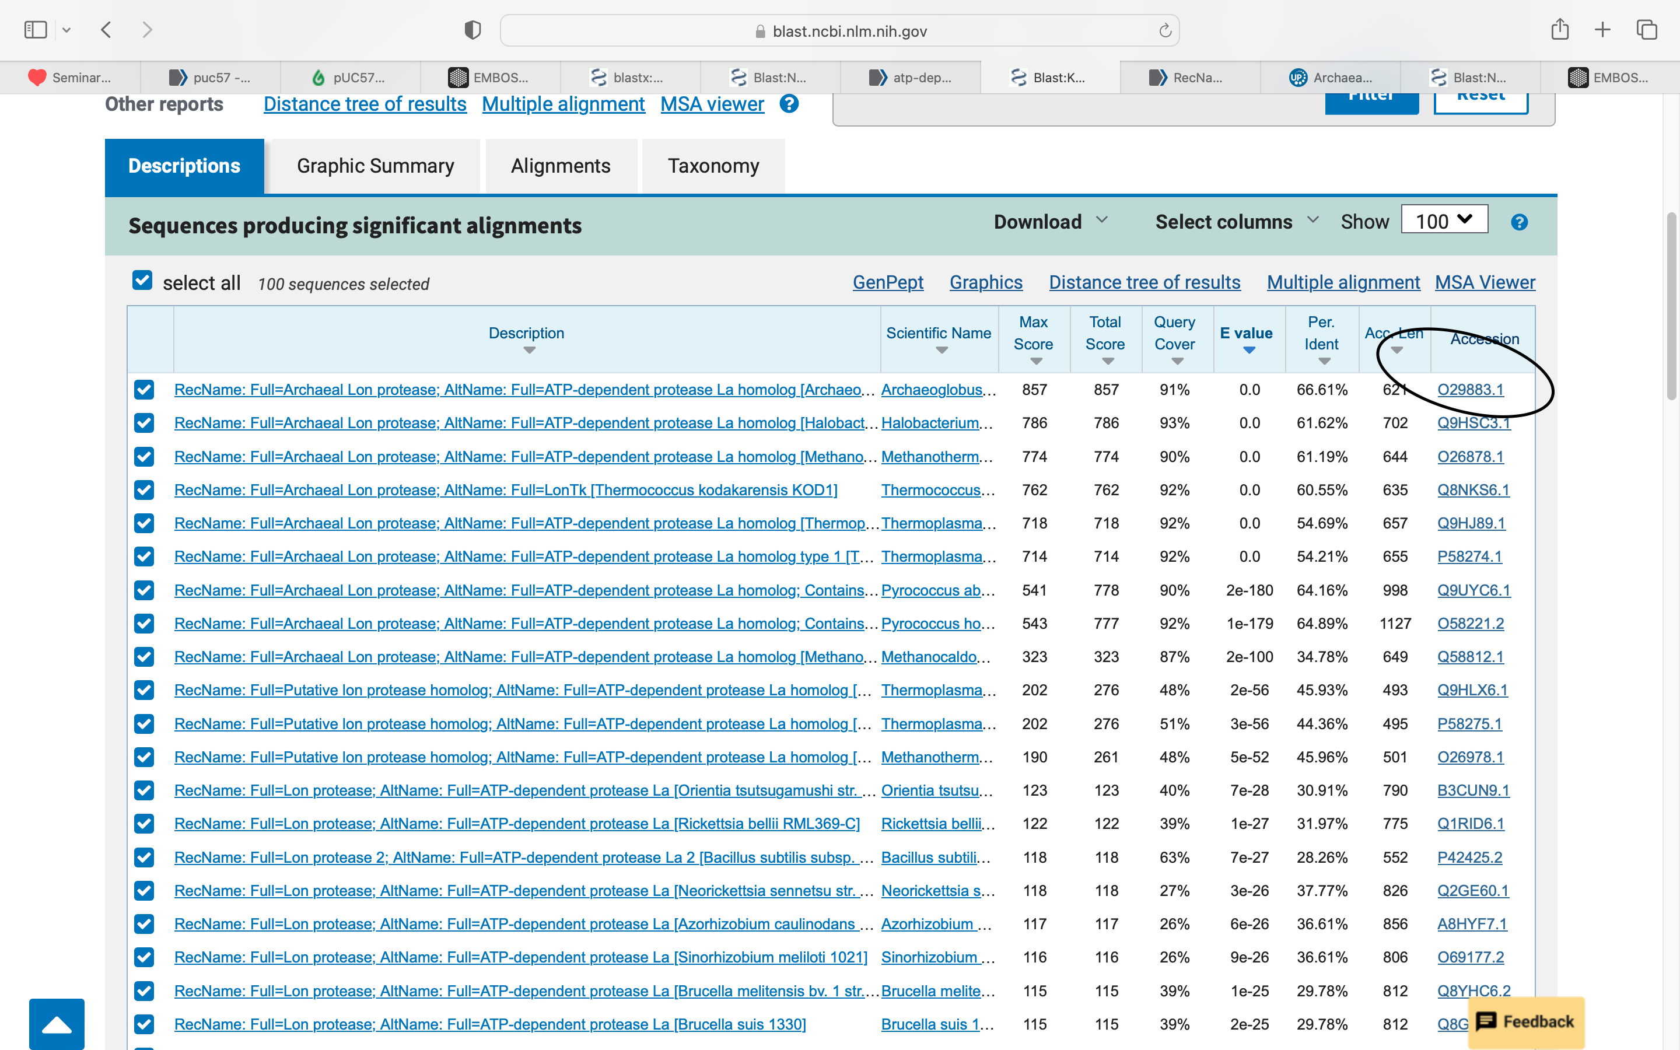Switch to the Alignments tab
The height and width of the screenshot is (1050, 1680).
pyautogui.click(x=561, y=166)
